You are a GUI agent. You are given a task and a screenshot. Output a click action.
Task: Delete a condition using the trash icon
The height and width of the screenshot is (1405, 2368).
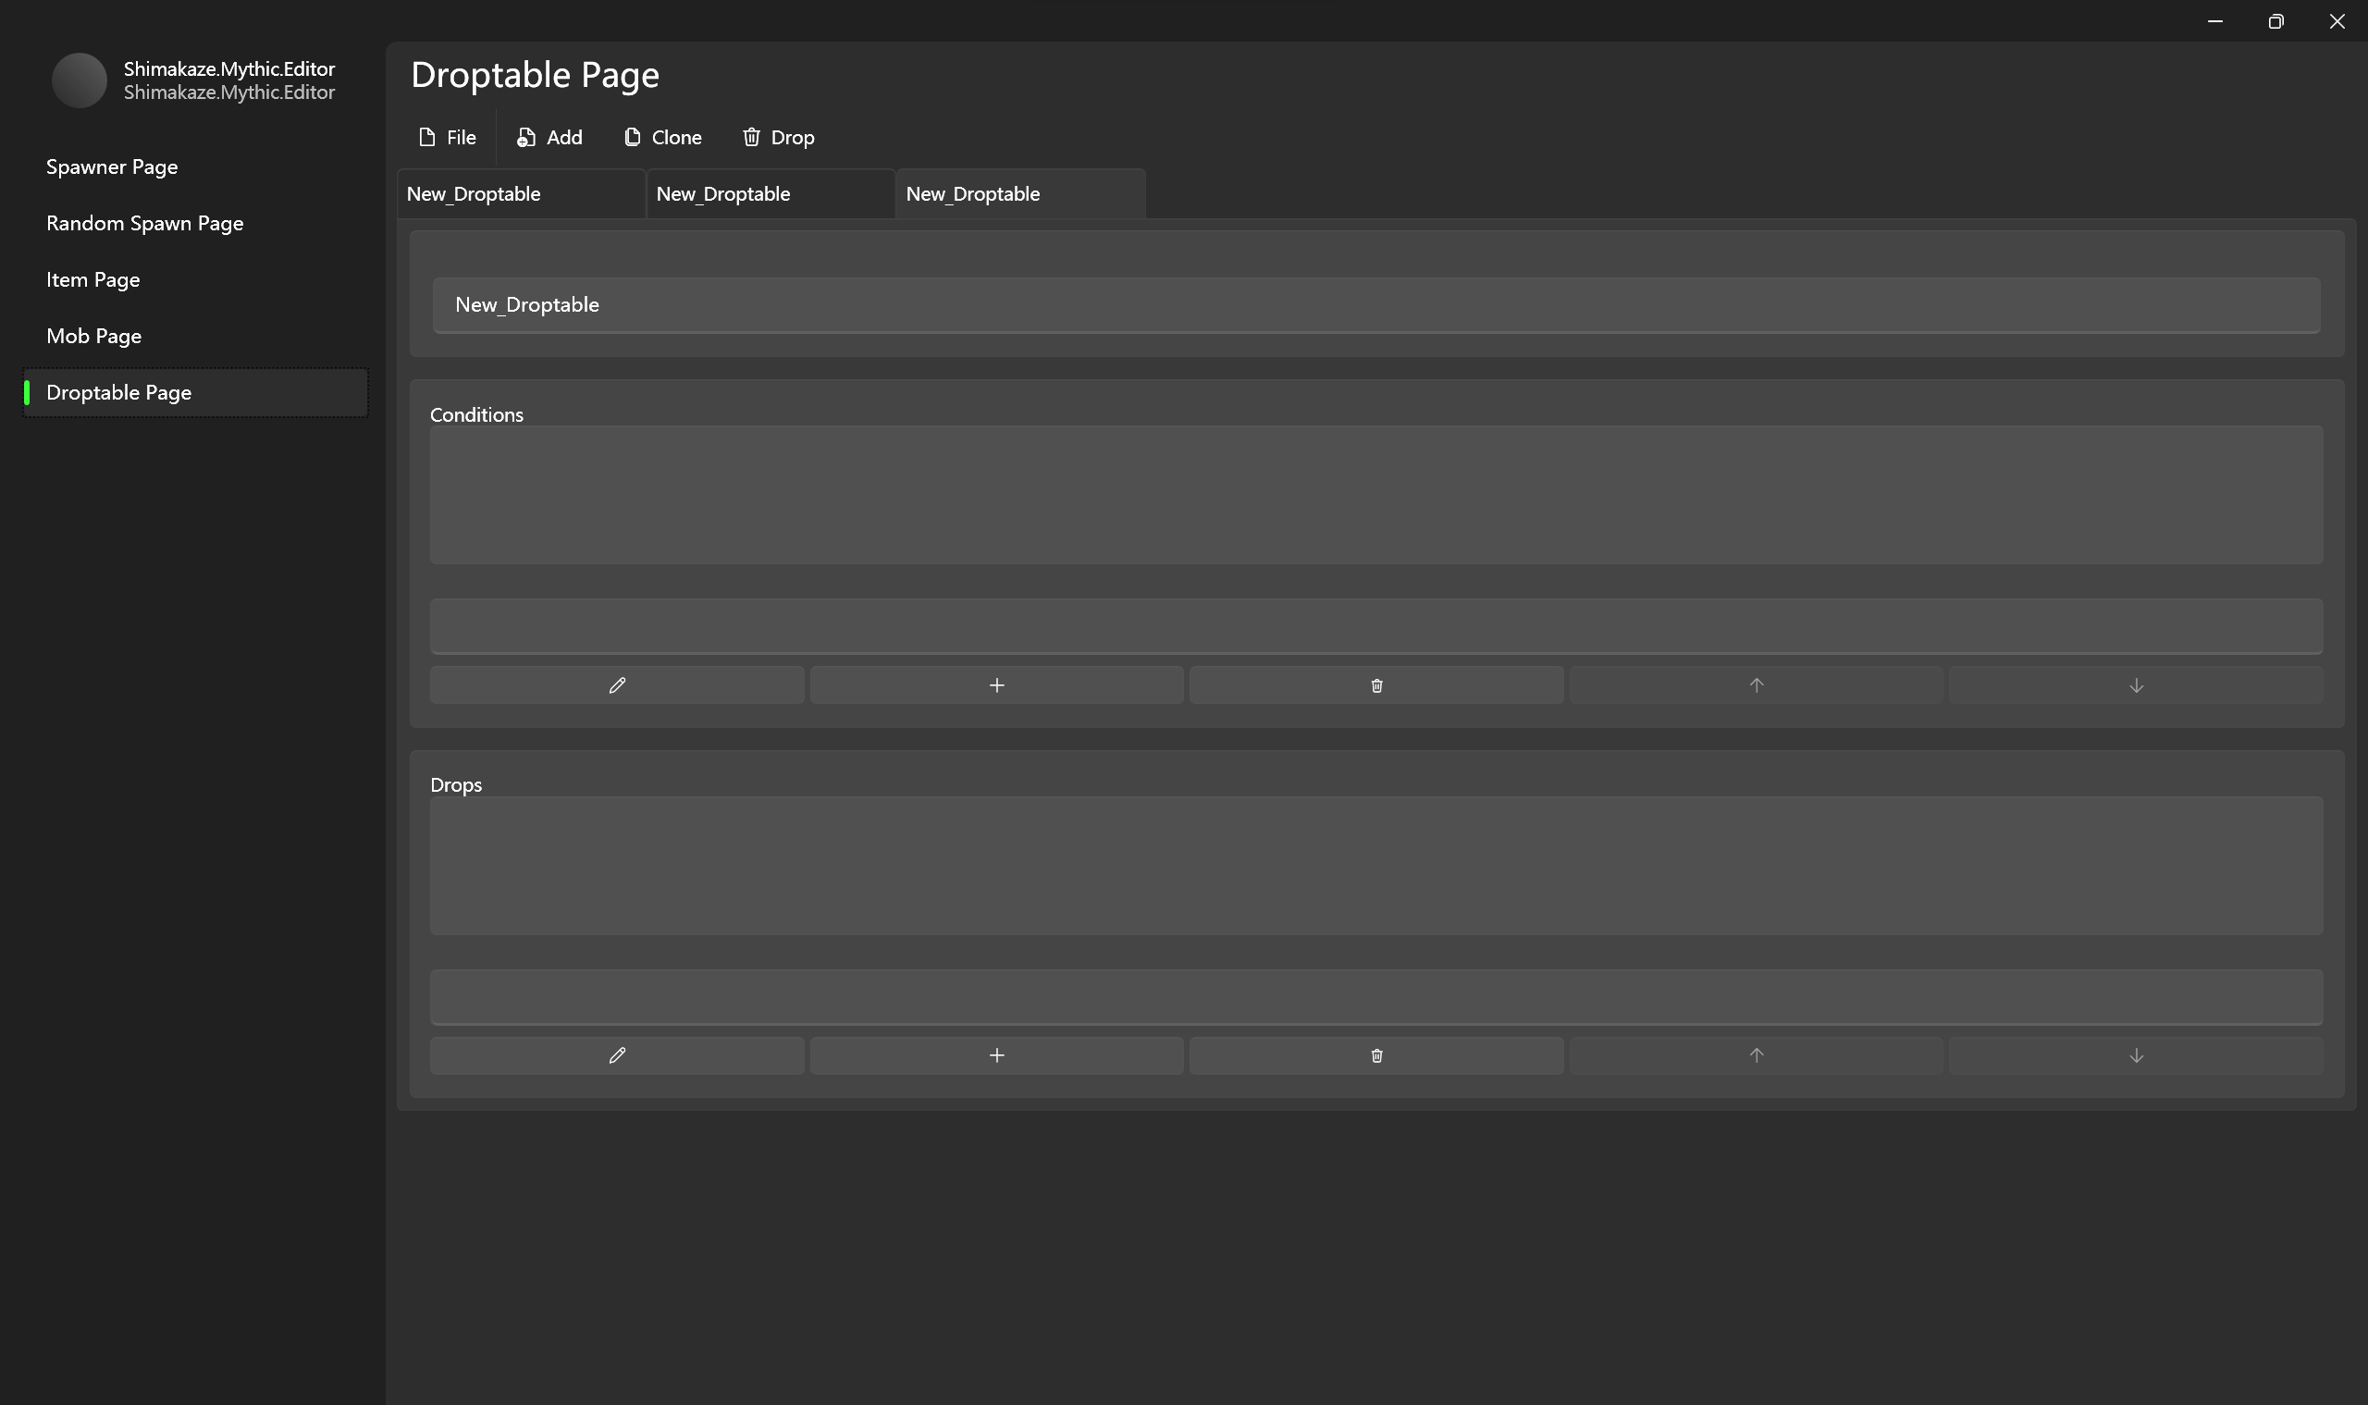point(1375,684)
